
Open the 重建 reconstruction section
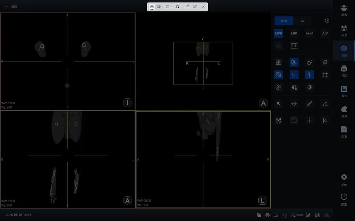(x=344, y=112)
